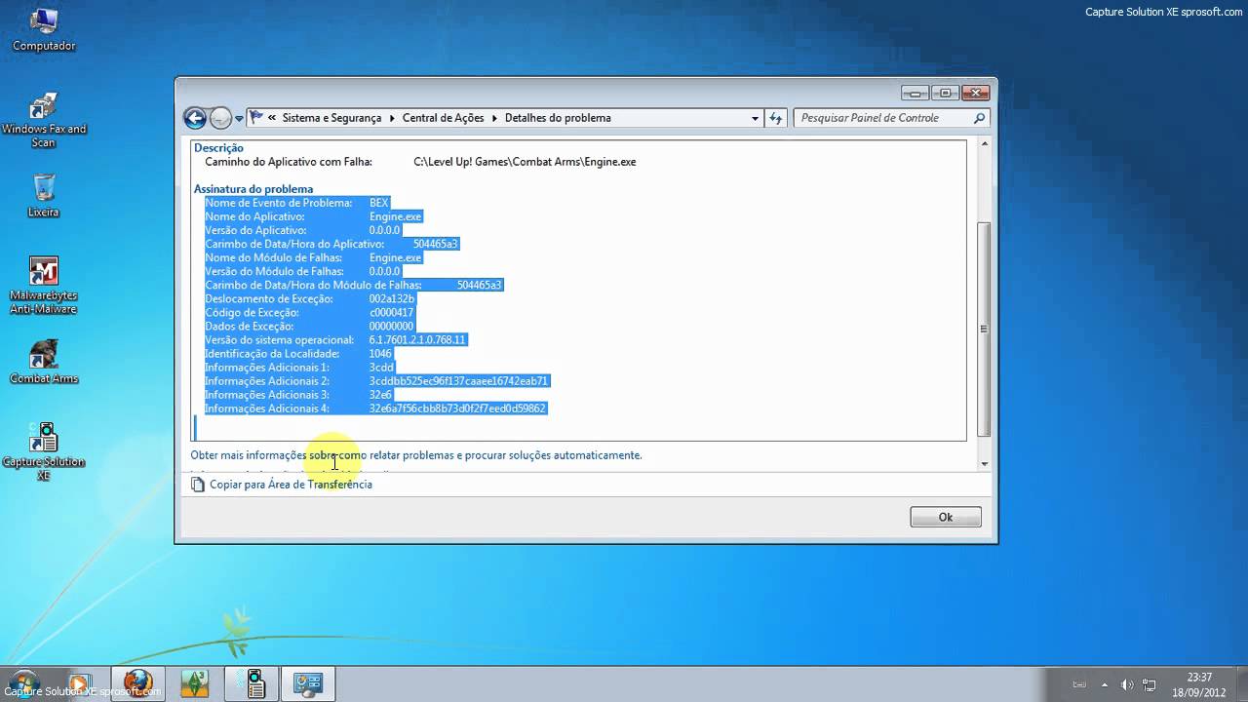Click the search magnifier icon
This screenshot has height=702, width=1248.
tap(979, 118)
